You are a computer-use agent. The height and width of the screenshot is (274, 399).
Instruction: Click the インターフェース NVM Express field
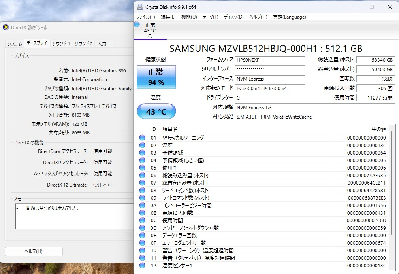270,79
